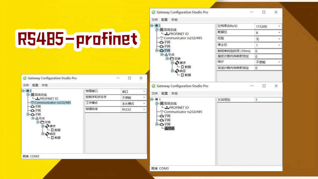
Task: Open 配置 menu in left window
Action: pyautogui.click(x=35, y=85)
